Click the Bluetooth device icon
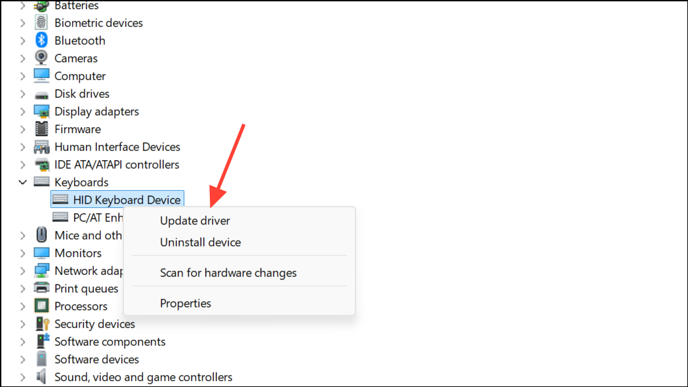 (41, 40)
